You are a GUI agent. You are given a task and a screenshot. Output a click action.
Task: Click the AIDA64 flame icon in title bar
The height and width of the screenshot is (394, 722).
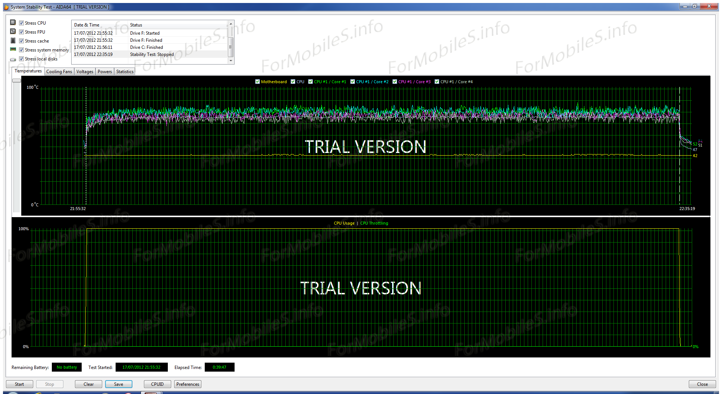pyautogui.click(x=6, y=7)
